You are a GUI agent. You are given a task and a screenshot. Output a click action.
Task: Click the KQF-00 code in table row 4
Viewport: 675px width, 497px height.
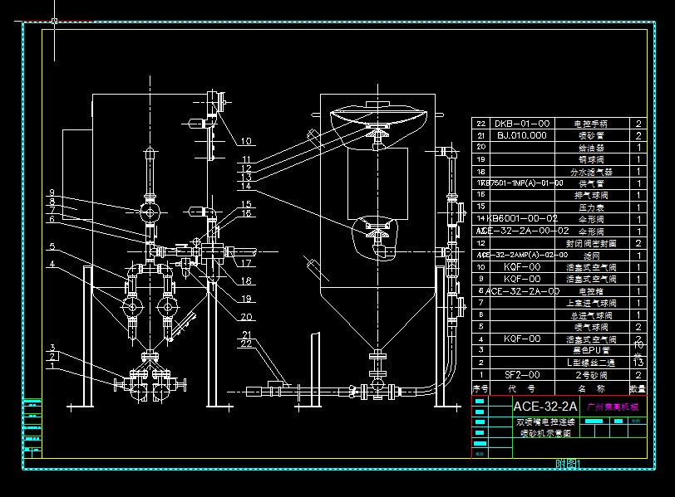[x=522, y=339]
